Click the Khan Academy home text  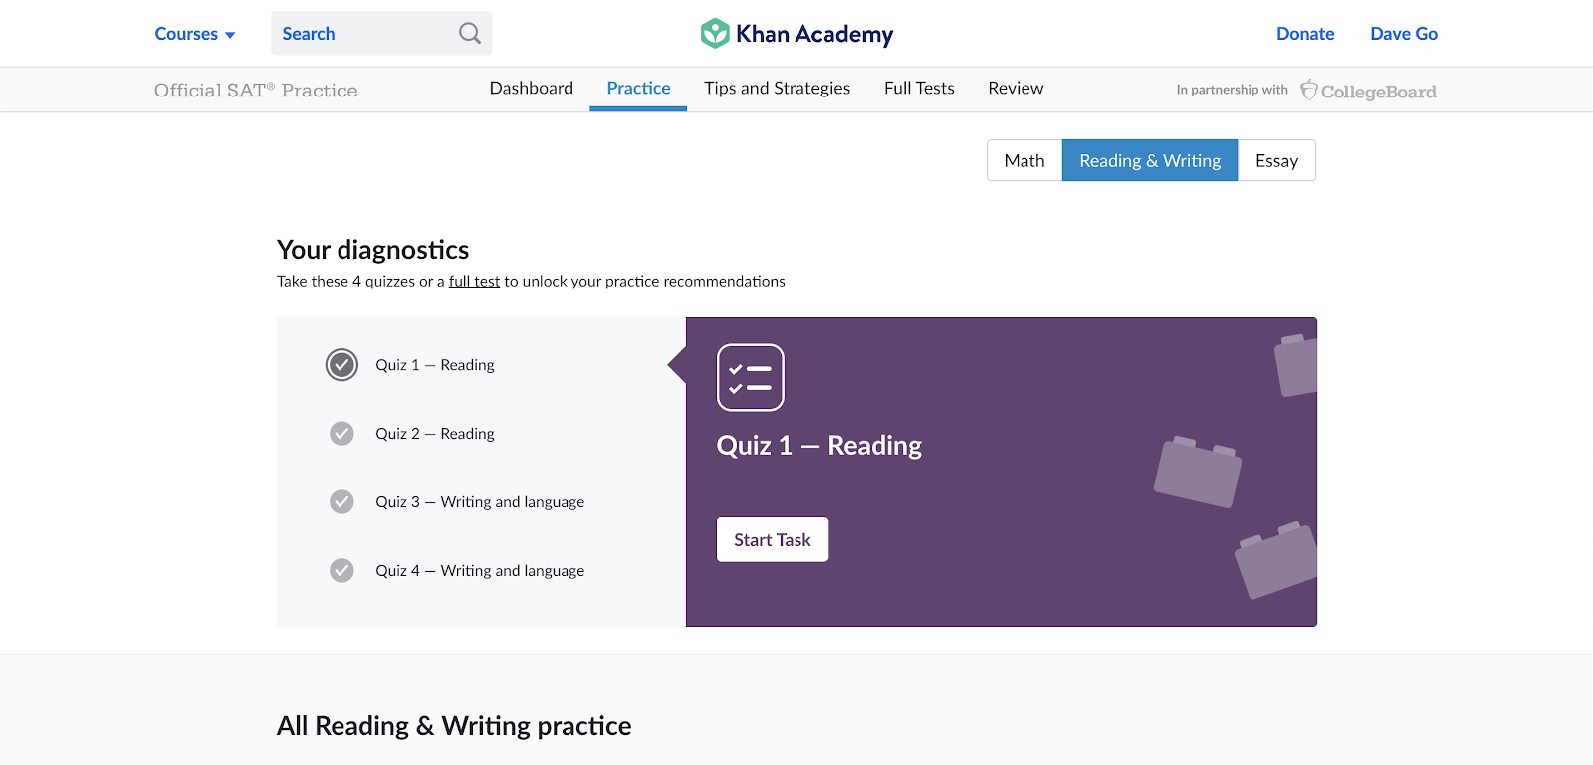pyautogui.click(x=814, y=34)
